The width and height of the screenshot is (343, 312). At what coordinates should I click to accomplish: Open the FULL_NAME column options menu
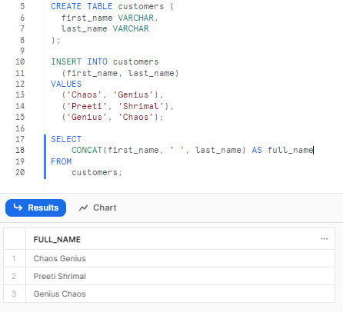[x=325, y=239]
